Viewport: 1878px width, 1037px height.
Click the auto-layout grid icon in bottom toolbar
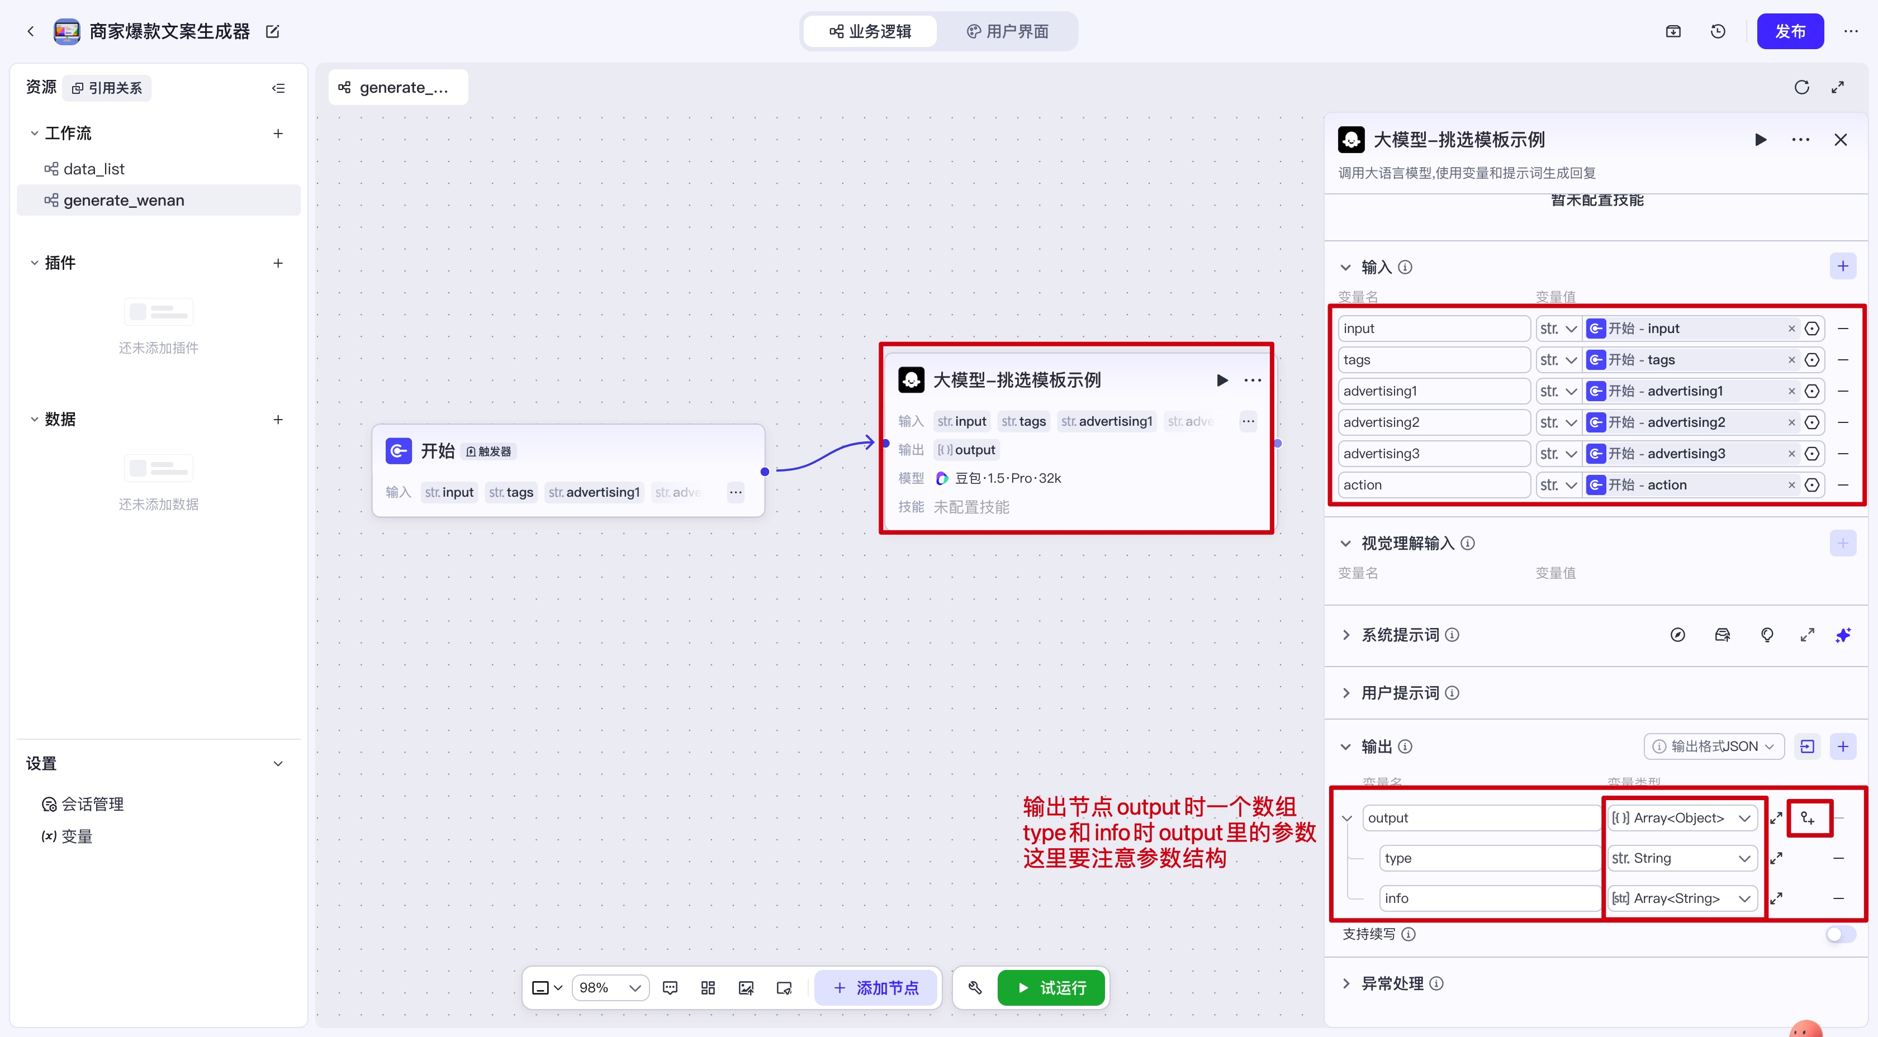pos(708,987)
